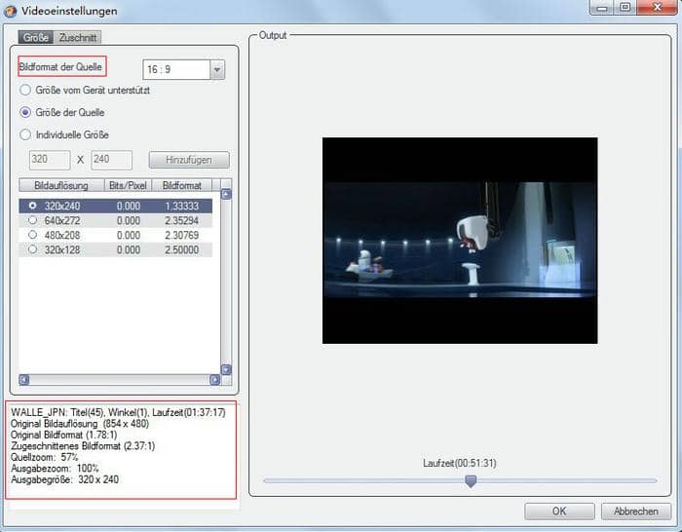This screenshot has height=532, width=682.
Task: Click the 'Bildformat der Quelle' label
Action: 60,67
